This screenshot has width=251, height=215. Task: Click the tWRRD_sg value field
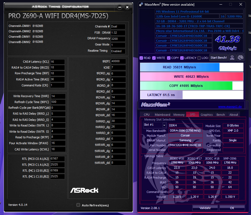click(118, 121)
